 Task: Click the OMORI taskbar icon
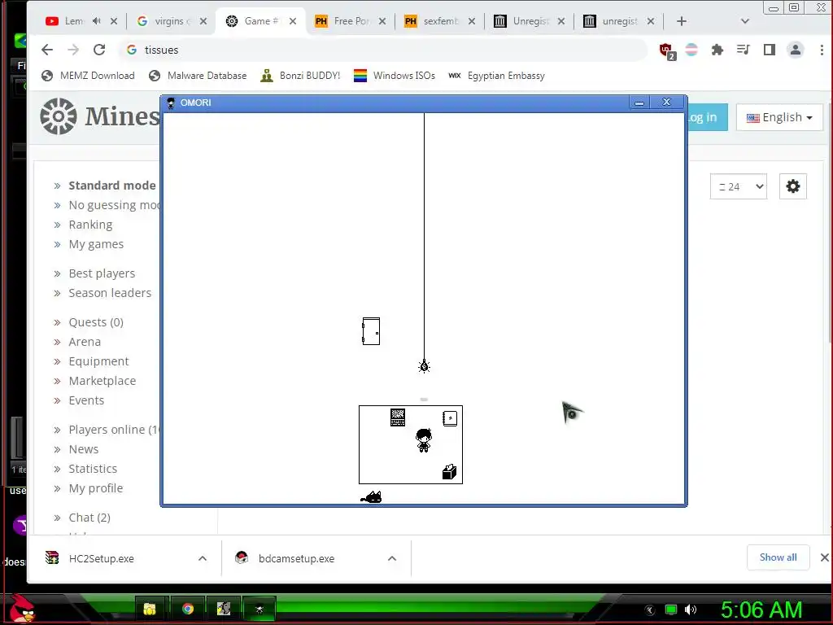[x=259, y=609]
